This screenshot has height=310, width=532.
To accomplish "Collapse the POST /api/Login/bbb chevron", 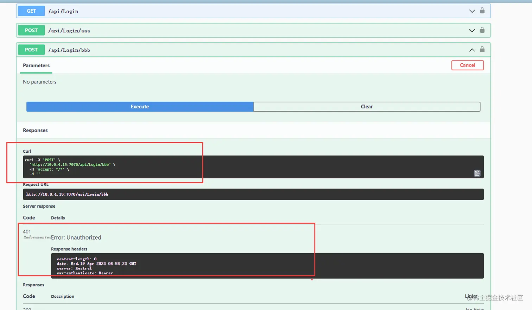I will [x=472, y=50].
